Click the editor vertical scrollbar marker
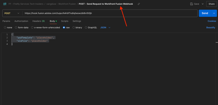 [x=217, y=42]
